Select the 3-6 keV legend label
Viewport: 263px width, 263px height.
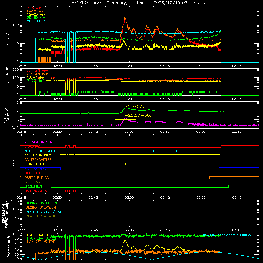[x=34, y=8]
